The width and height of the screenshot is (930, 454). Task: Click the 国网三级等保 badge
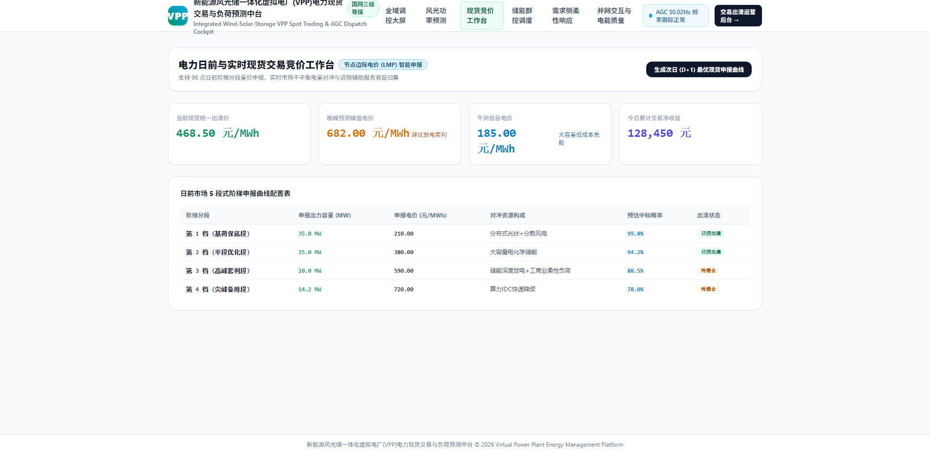363,8
